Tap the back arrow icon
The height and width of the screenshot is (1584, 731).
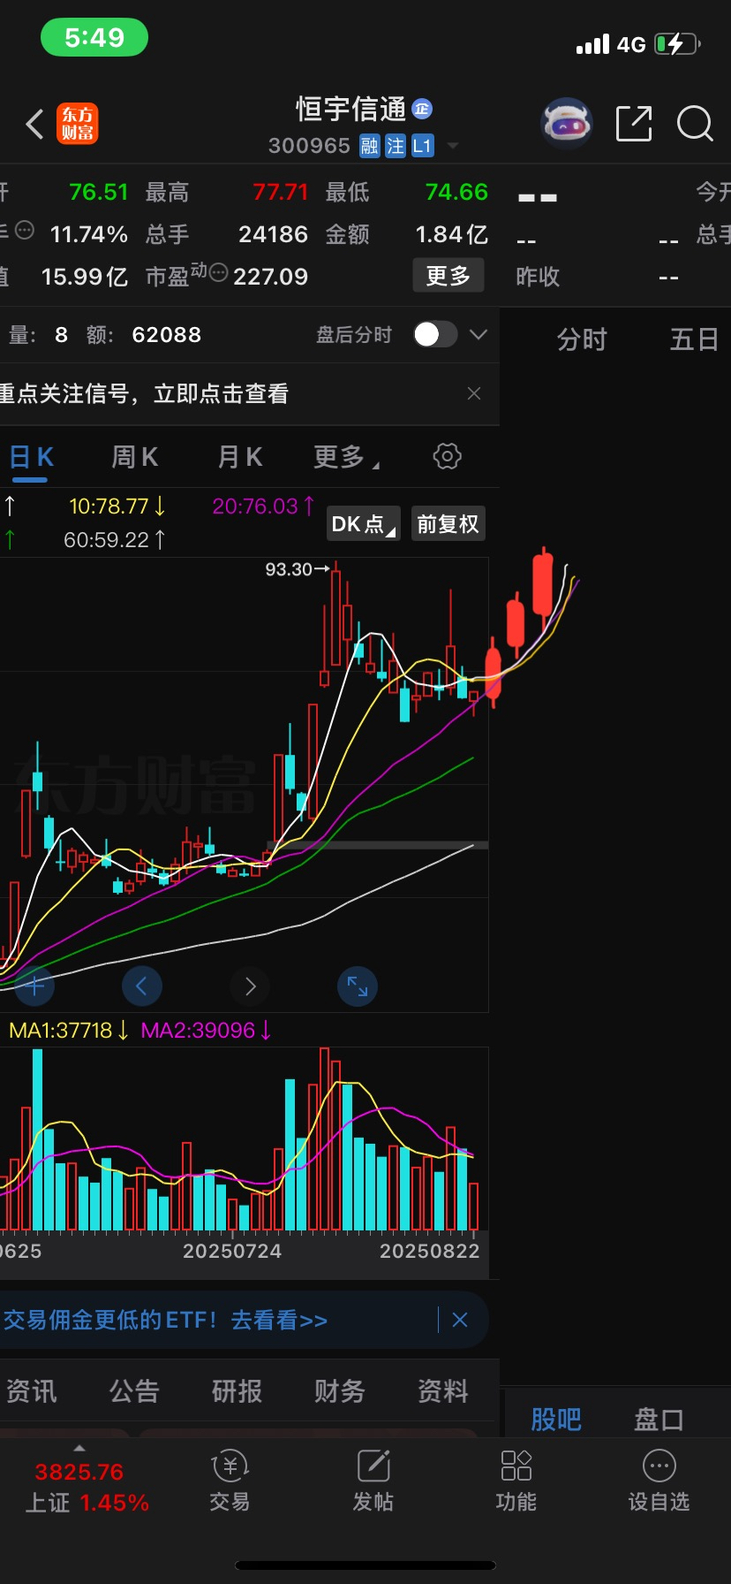(x=34, y=125)
